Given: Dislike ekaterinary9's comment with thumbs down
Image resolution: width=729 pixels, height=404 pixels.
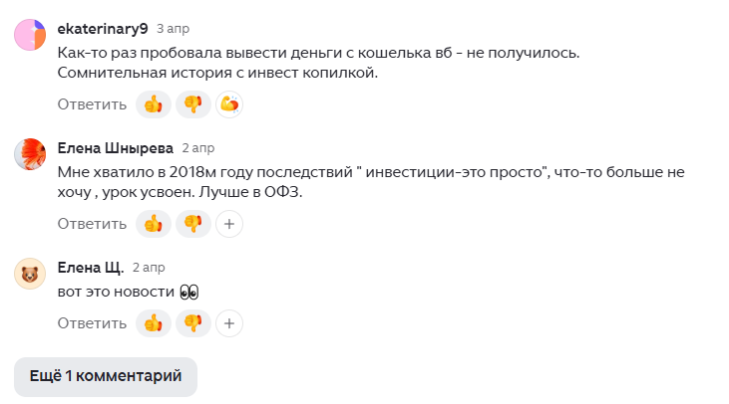Looking at the screenshot, I should tap(191, 104).
